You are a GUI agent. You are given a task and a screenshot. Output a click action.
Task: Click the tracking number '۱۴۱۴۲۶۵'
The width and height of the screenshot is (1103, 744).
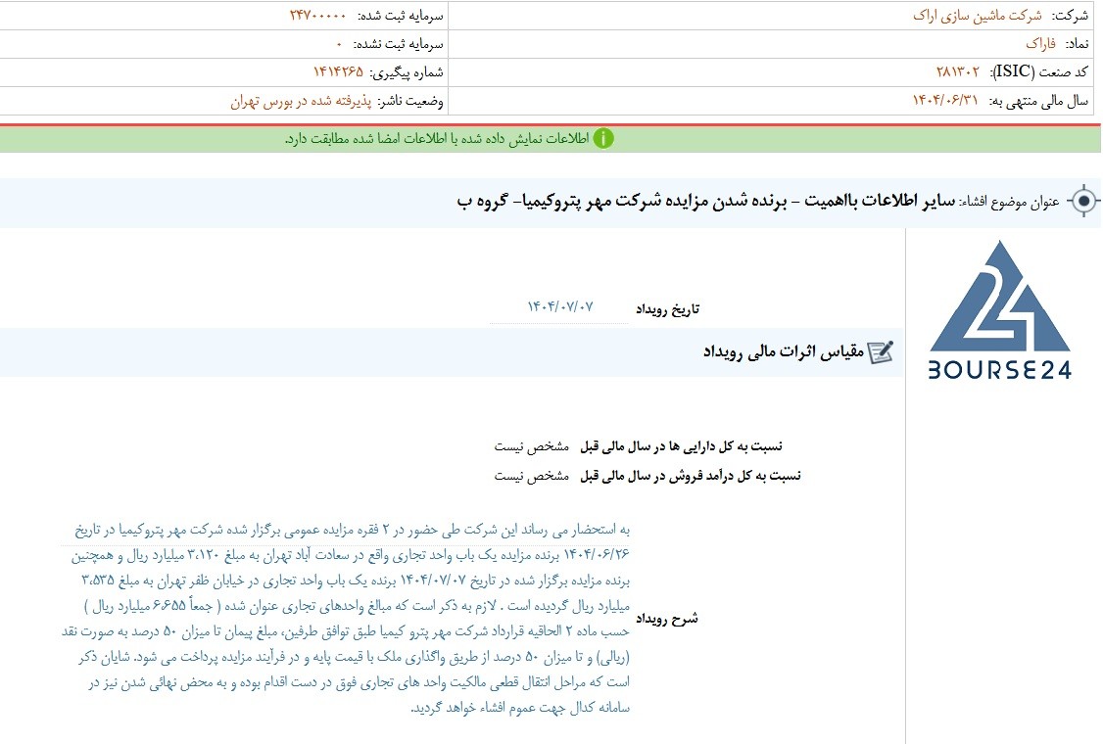click(338, 71)
